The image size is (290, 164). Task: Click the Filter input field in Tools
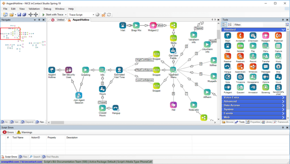point(263,25)
